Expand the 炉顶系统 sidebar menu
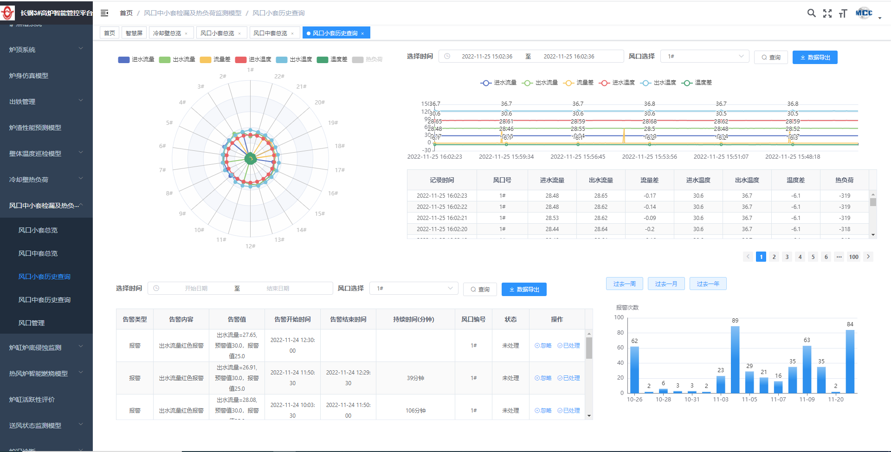891x452 pixels. click(x=45, y=50)
